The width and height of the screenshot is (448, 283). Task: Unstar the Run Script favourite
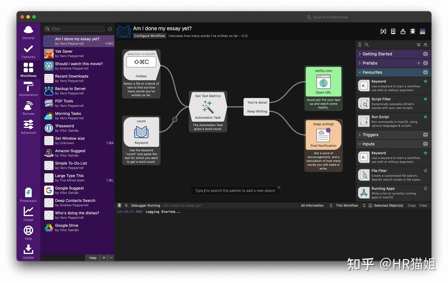click(425, 117)
